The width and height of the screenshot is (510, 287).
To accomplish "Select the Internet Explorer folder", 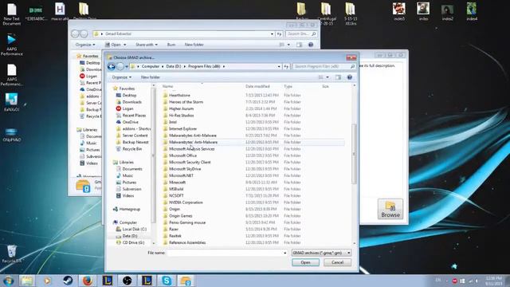I will pos(182,129).
